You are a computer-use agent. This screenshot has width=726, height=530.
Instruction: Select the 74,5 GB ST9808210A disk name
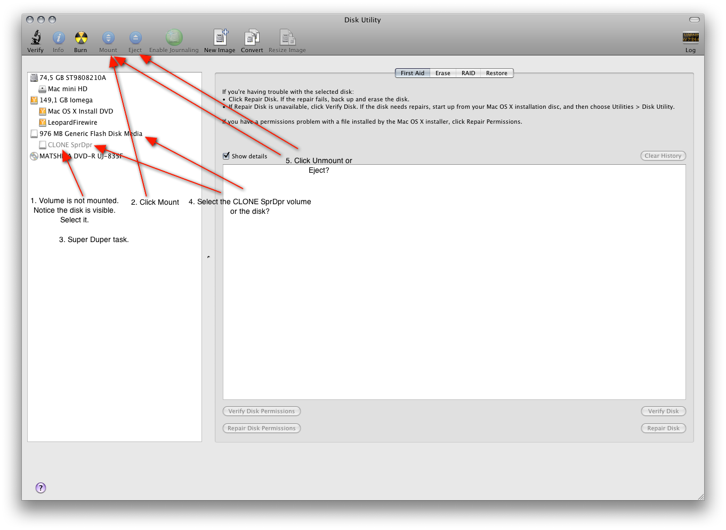[73, 78]
